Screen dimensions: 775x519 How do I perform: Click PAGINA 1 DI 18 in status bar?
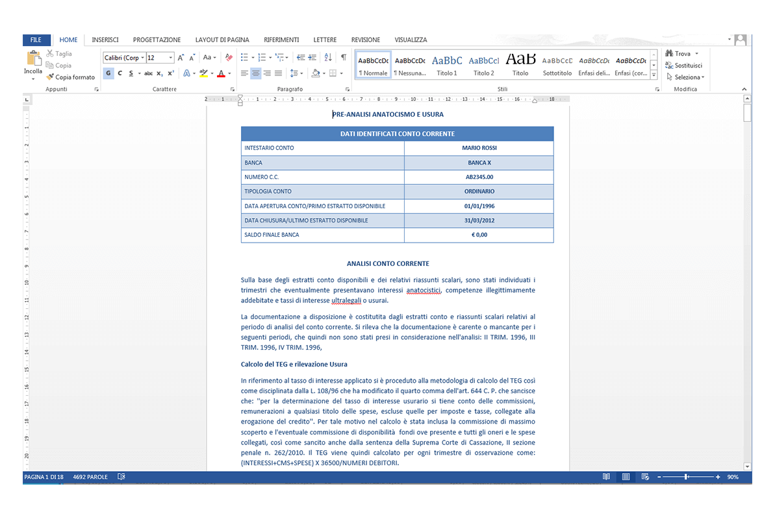44,477
